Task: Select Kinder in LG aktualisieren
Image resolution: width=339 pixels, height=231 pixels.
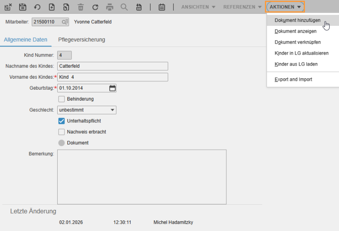Action: (303, 53)
